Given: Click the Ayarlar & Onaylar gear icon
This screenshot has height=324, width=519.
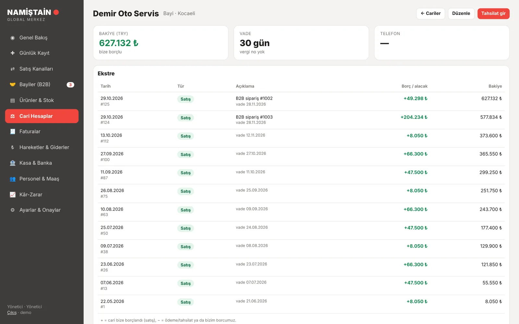Looking at the screenshot, I should (13, 210).
